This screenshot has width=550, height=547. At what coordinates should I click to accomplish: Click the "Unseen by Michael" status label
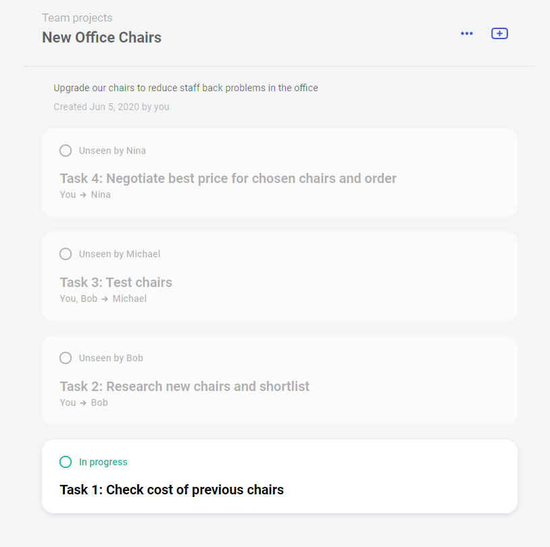(x=120, y=254)
